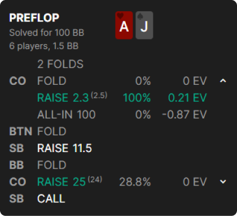Click the PREFLOP heading
Viewport: 237px width, 216px height.
pyautogui.click(x=34, y=18)
